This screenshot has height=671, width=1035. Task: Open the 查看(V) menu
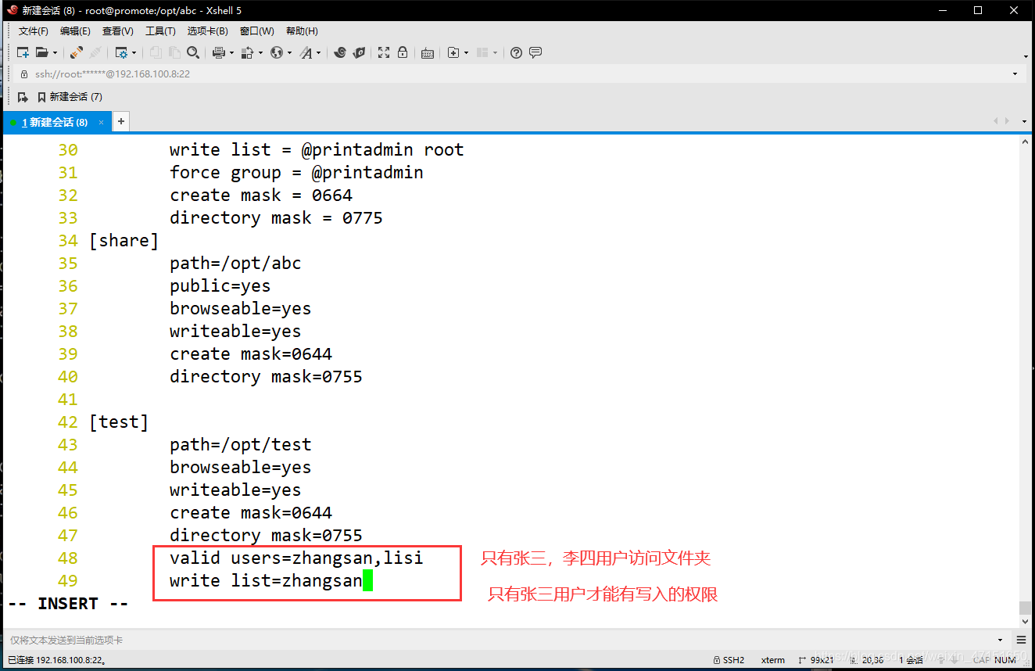[117, 31]
